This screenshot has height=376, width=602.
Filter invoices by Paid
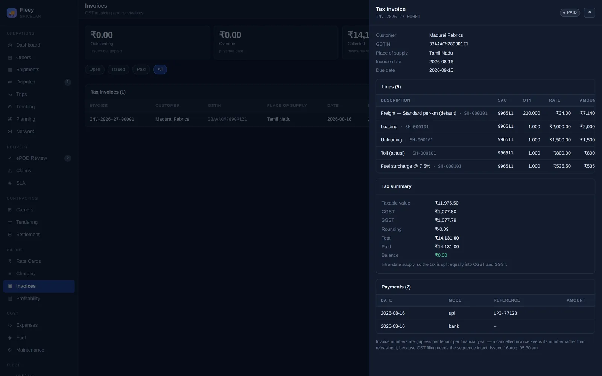(141, 70)
